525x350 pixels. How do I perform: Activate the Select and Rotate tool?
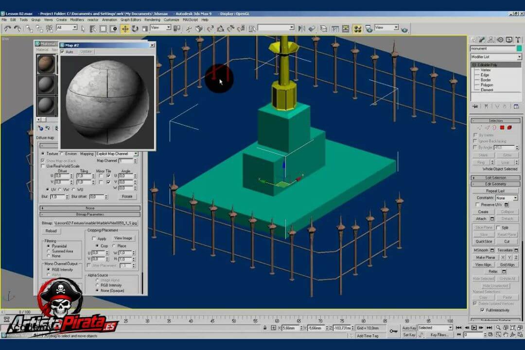click(135, 29)
